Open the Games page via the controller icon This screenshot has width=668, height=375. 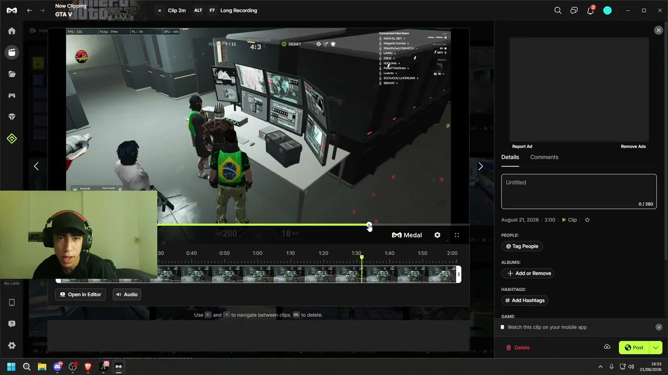coord(11,96)
